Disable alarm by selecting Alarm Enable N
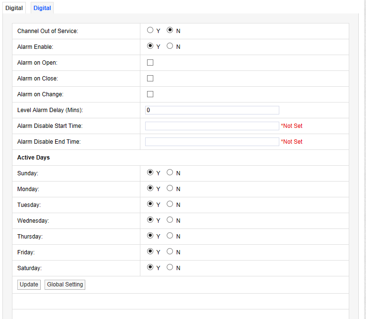 point(170,46)
